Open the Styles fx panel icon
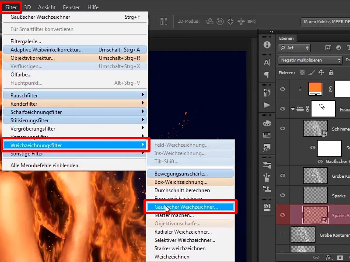 pos(267,148)
